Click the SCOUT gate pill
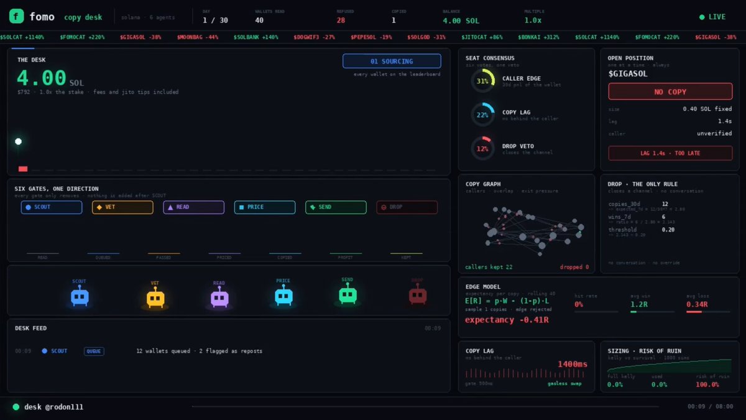746x420 pixels. (x=52, y=207)
